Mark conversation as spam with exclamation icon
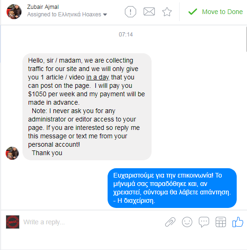The height and width of the screenshot is (250, 247). pos(131,12)
